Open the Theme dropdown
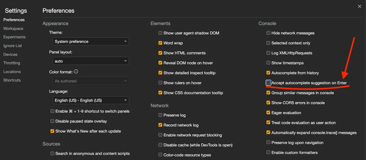 (x=91, y=41)
